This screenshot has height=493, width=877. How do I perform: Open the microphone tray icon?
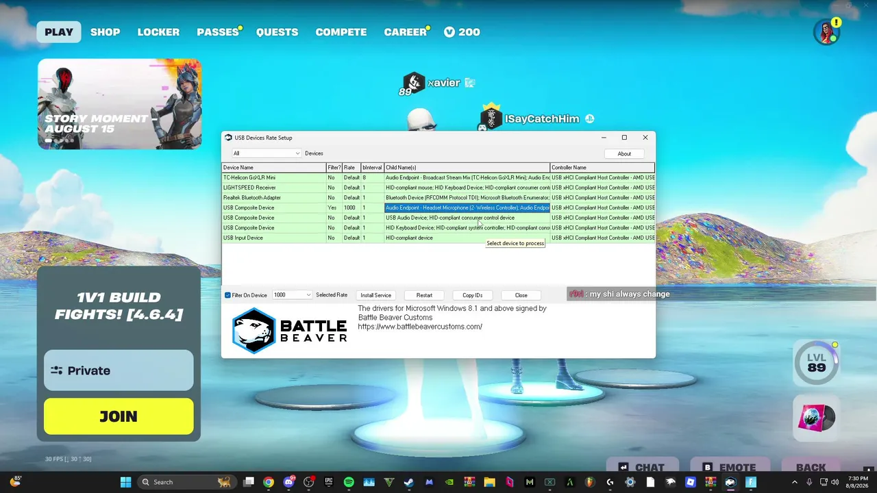pyautogui.click(x=809, y=482)
